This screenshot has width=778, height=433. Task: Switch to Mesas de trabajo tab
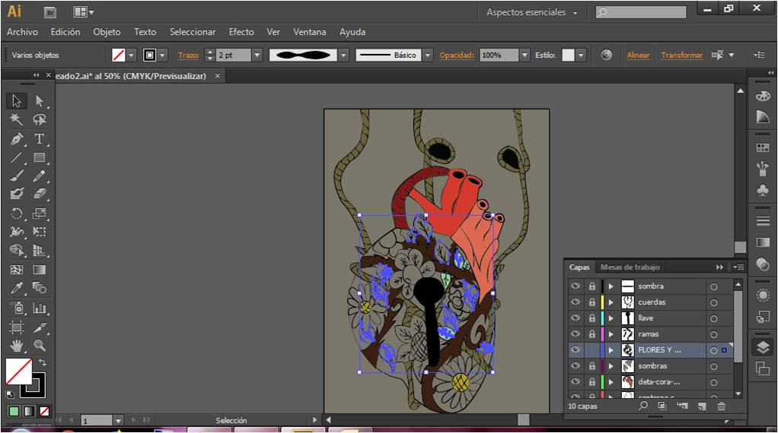point(630,267)
